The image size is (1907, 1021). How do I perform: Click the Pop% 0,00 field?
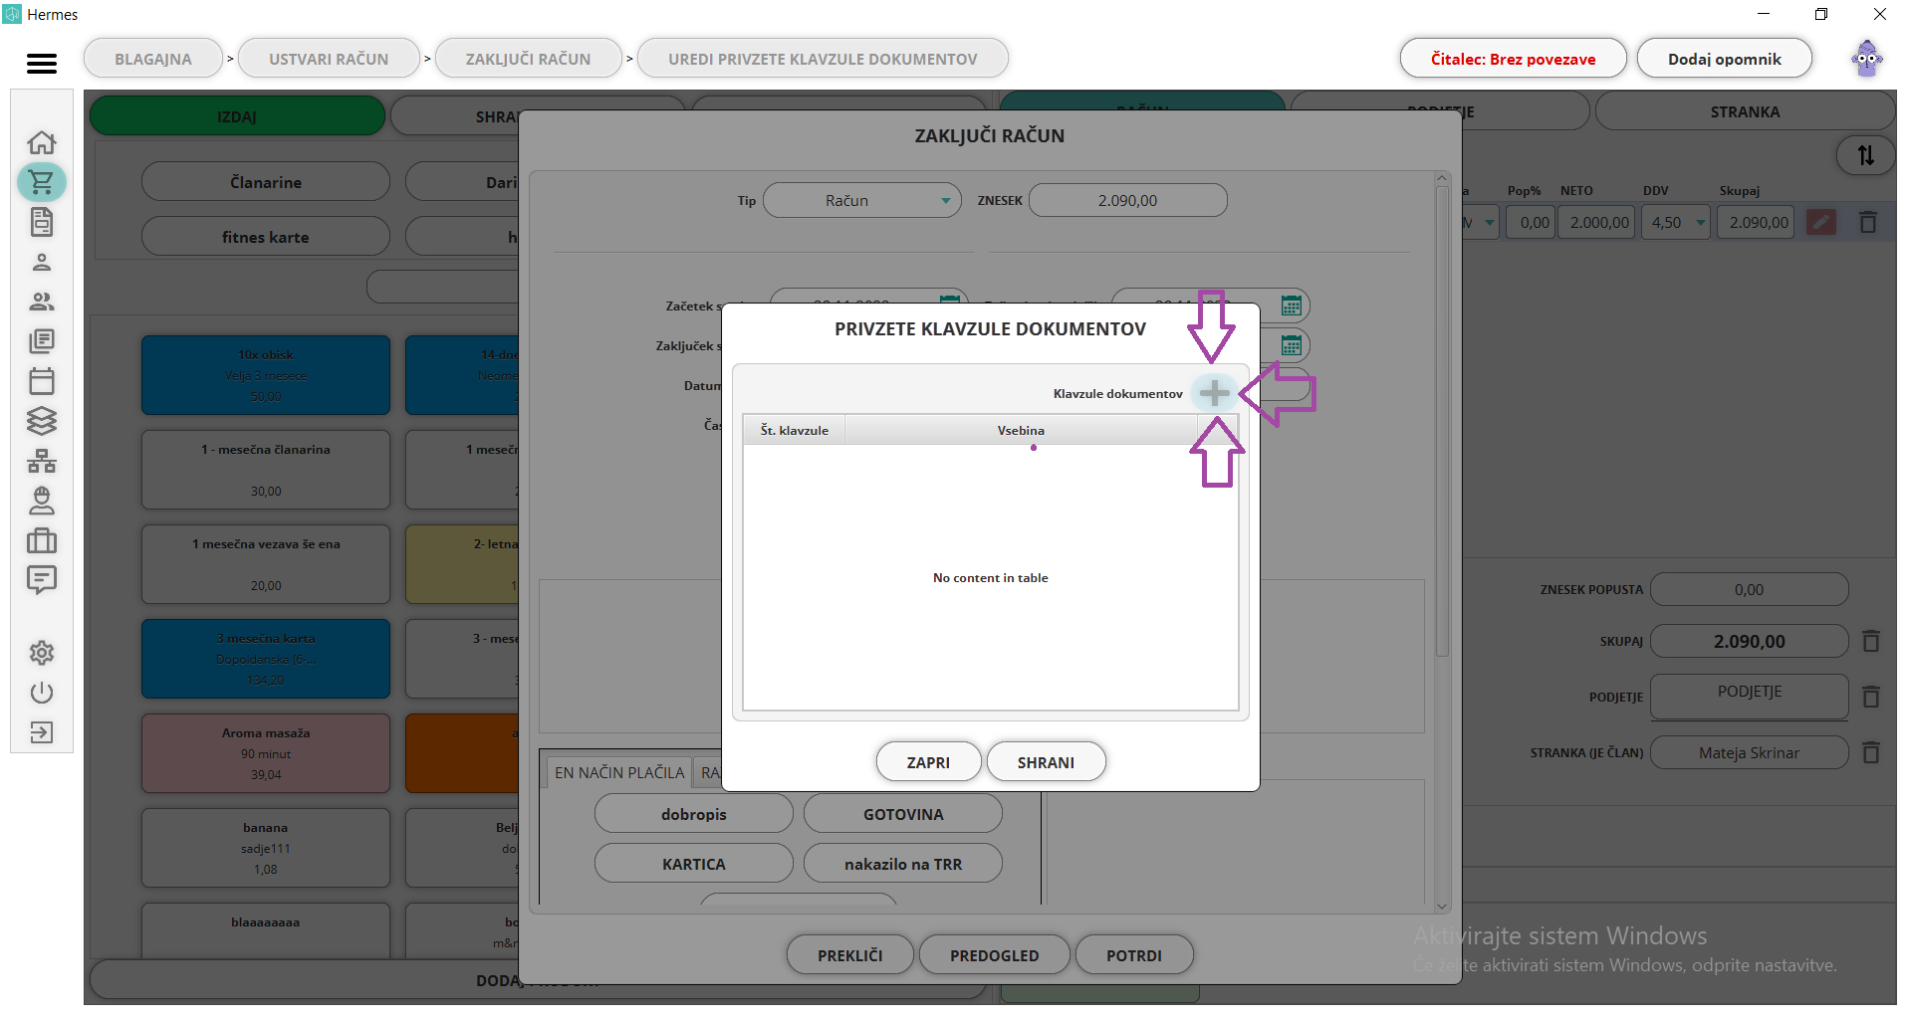[x=1531, y=223]
